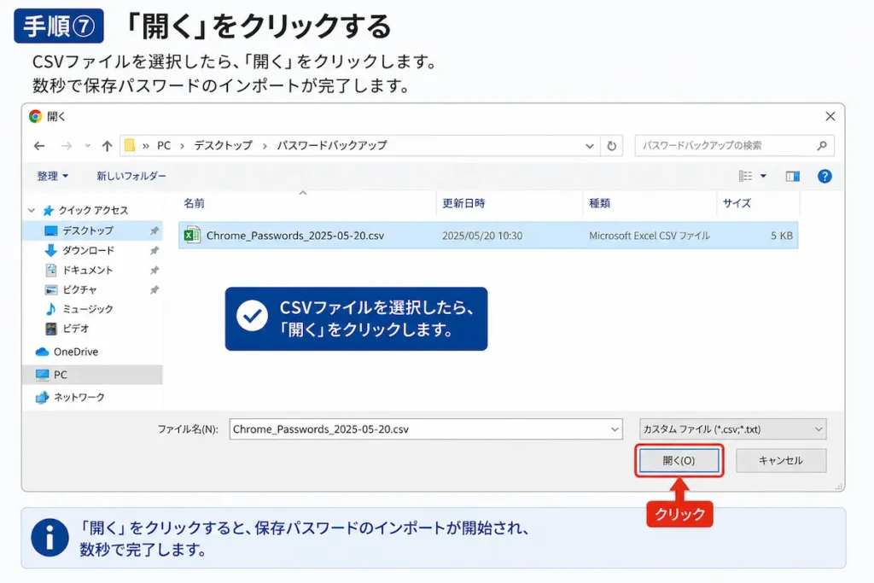The width and height of the screenshot is (874, 583).
Task: Select PC in the address breadcrumb
Action: click(x=164, y=145)
